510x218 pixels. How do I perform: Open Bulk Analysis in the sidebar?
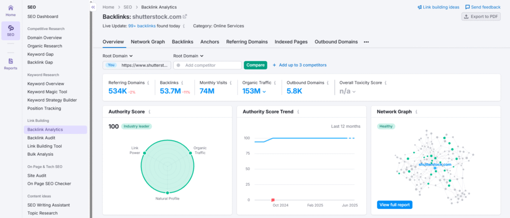click(40, 154)
